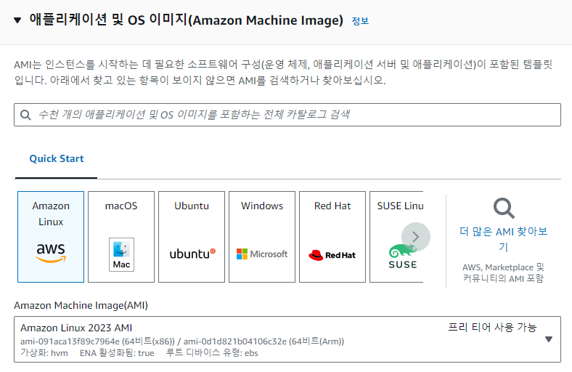Choose the macOS Mac Finder icon
Viewport: 572px width, 372px height.
tap(121, 254)
